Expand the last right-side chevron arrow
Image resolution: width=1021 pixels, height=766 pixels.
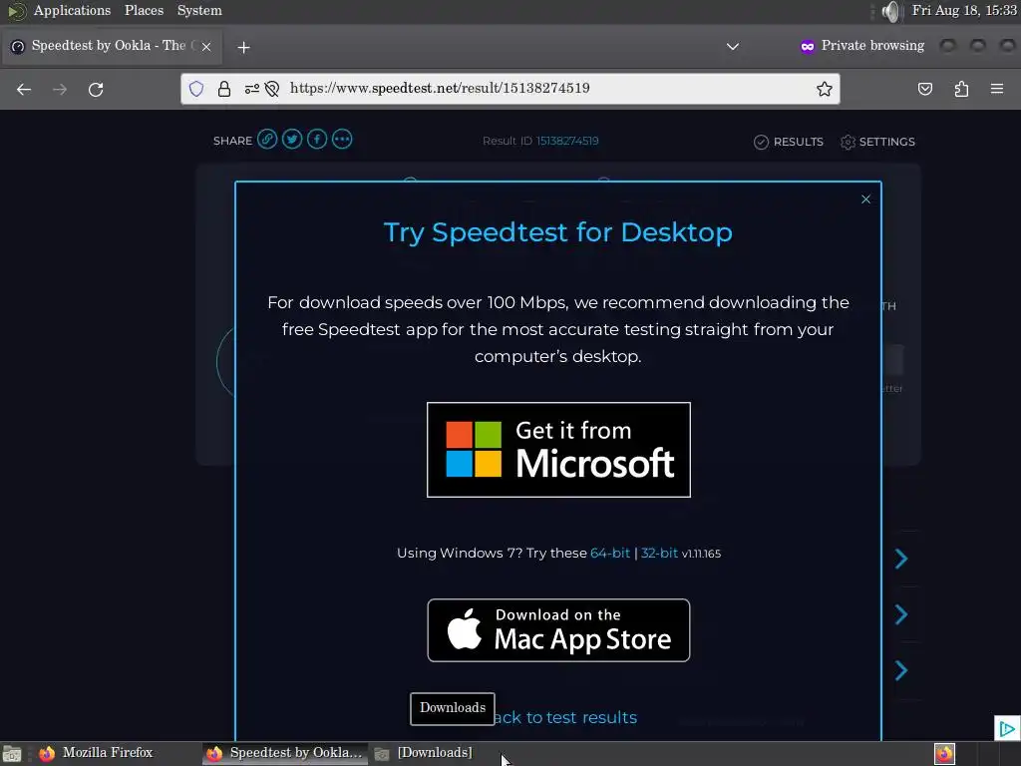(x=901, y=670)
